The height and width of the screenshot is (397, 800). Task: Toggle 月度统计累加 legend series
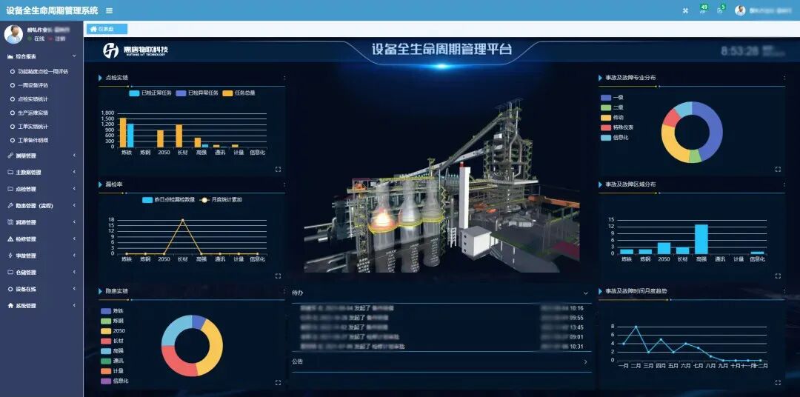221,199
